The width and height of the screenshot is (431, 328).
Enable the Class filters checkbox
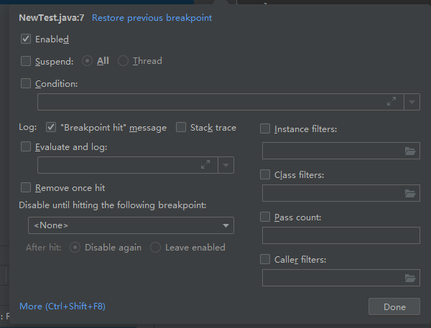pyautogui.click(x=265, y=174)
